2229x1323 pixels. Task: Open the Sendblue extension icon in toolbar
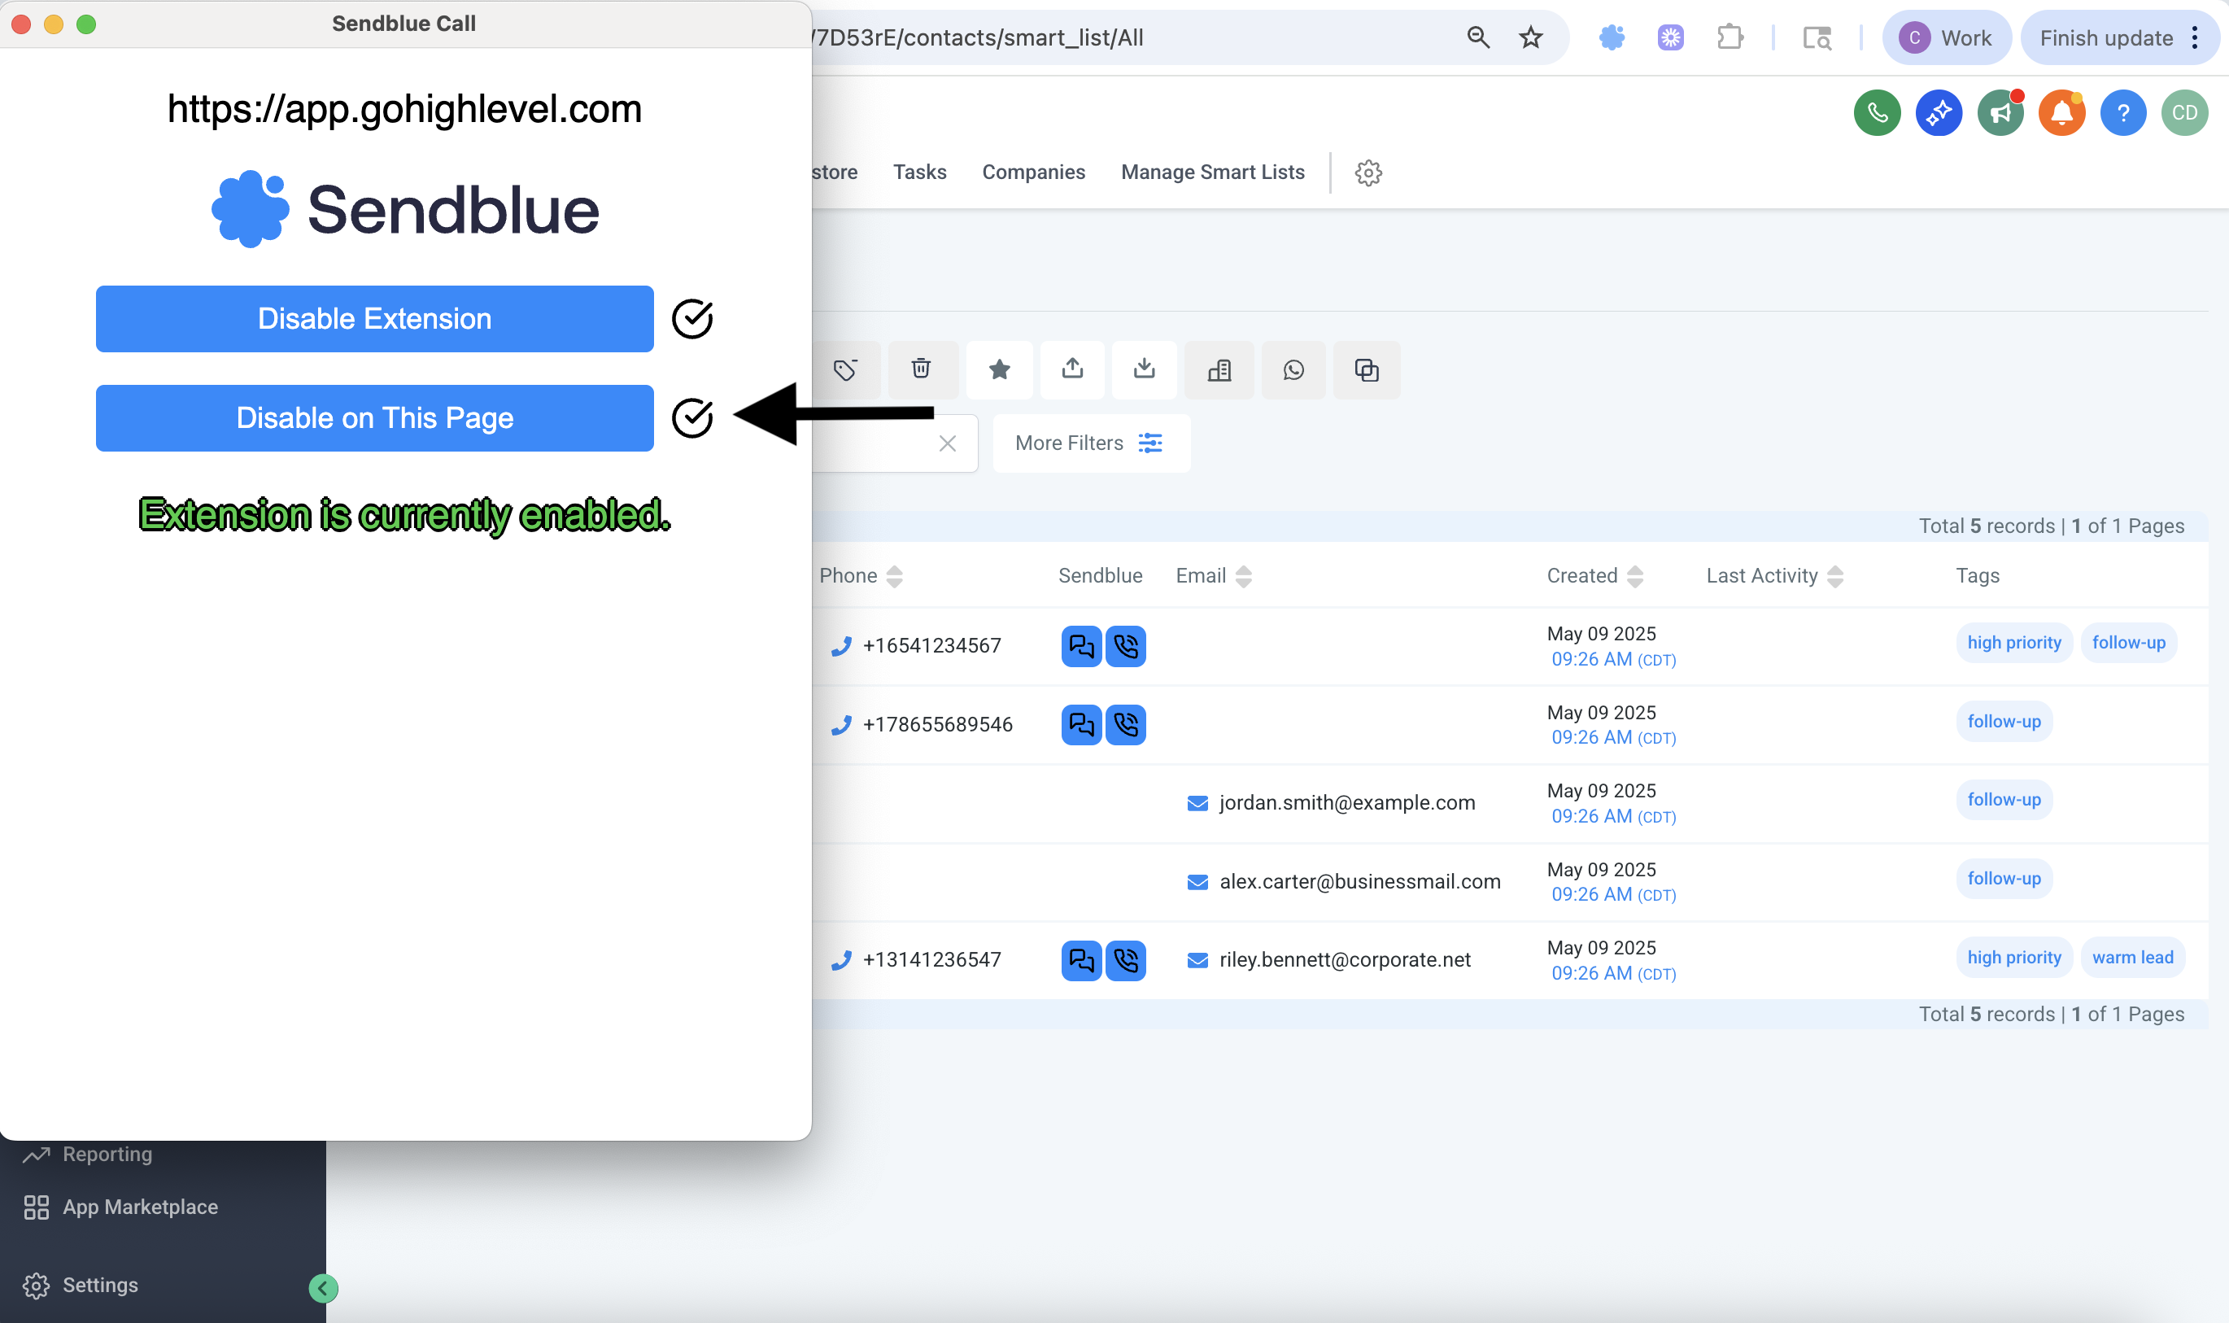coord(1612,37)
